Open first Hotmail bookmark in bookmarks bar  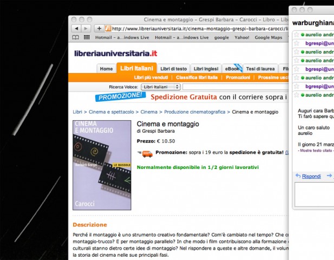(122, 37)
